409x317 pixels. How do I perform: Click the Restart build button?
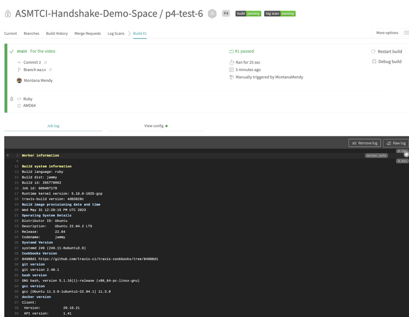pyautogui.click(x=387, y=52)
